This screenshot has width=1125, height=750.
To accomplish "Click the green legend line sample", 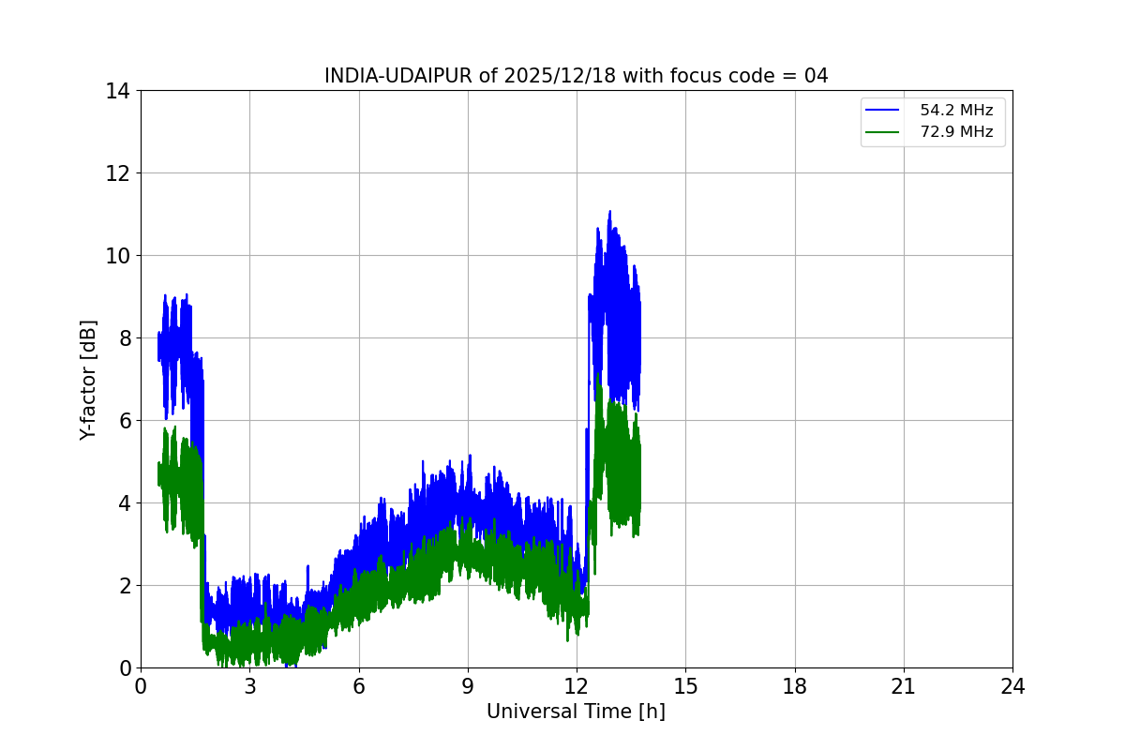I will 882,132.
